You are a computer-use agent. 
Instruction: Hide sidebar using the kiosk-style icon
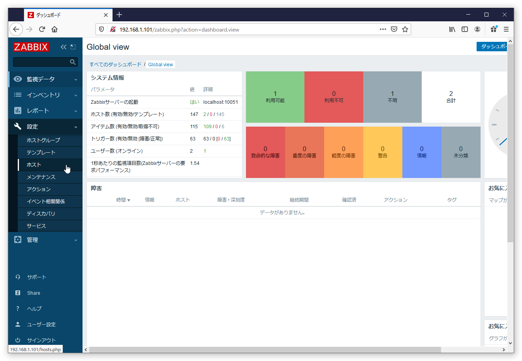point(73,47)
